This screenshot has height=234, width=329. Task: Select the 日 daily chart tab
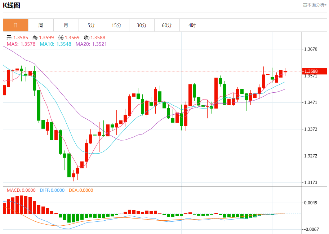(x=15, y=25)
